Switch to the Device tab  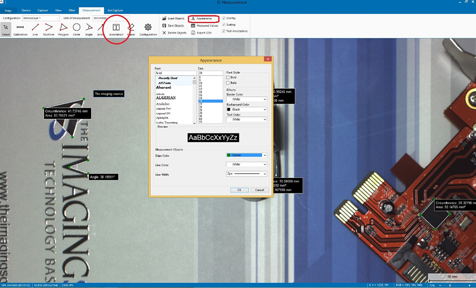pos(26,10)
